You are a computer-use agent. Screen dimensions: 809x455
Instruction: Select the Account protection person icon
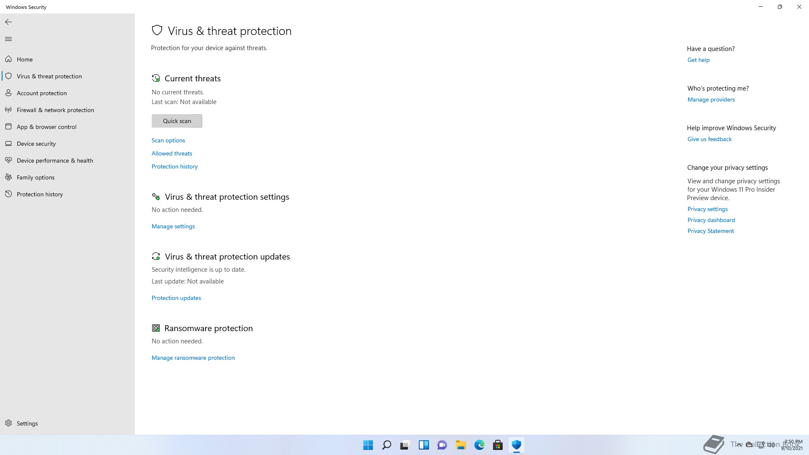click(x=8, y=93)
